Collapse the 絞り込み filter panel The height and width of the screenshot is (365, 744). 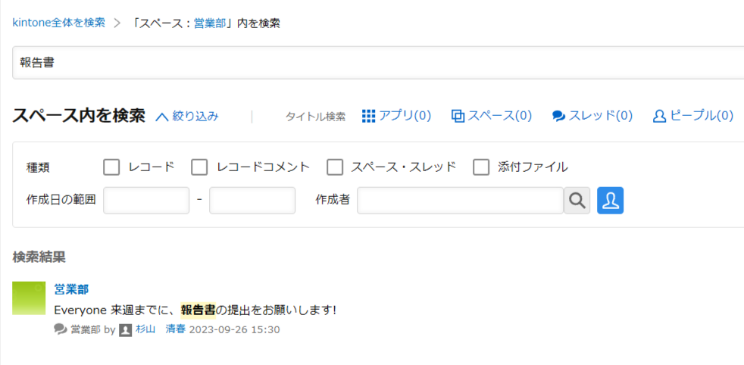[x=187, y=116]
